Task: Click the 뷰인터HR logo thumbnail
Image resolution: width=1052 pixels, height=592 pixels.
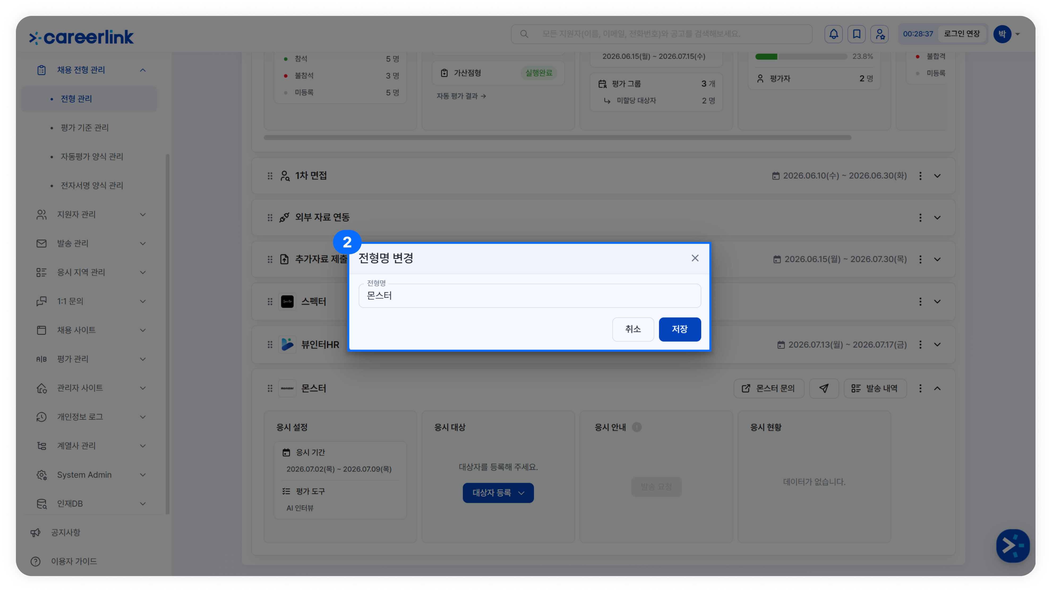Action: [x=288, y=345]
